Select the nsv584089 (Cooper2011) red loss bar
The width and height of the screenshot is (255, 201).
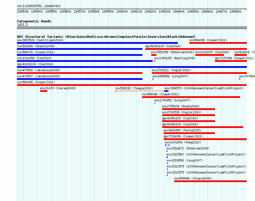pyautogui.click(x=218, y=43)
